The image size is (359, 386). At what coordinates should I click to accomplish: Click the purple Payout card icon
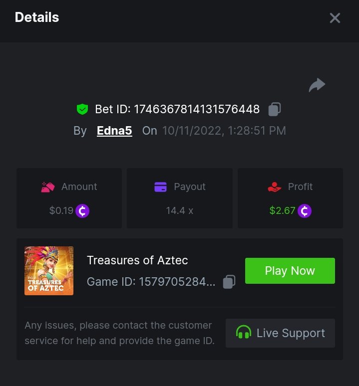point(160,187)
